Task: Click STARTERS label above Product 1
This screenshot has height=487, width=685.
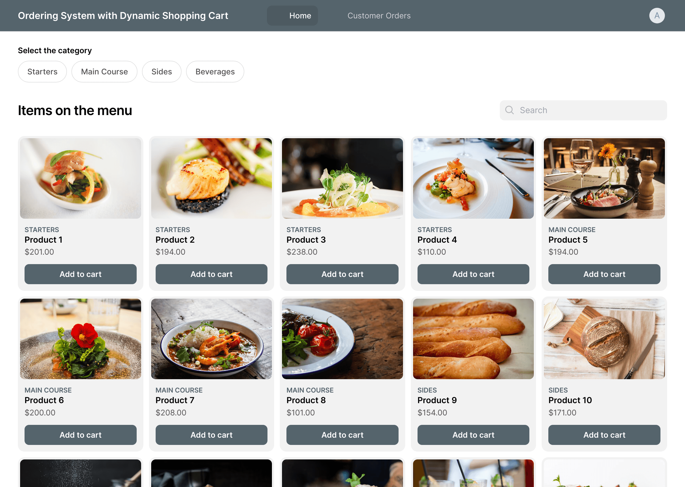Action: pyautogui.click(x=42, y=230)
